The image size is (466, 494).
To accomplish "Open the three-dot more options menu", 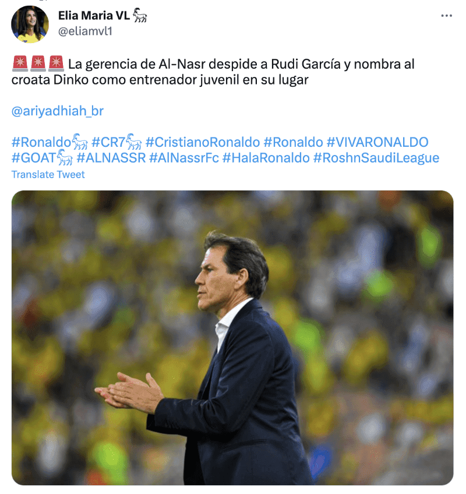I will 446,15.
